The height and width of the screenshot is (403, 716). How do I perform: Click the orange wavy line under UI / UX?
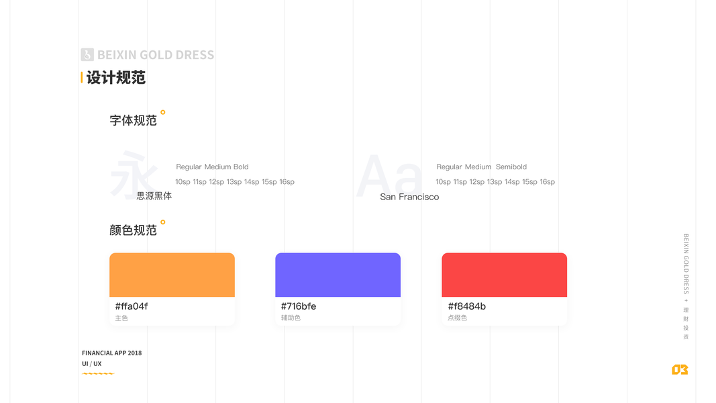pos(98,373)
